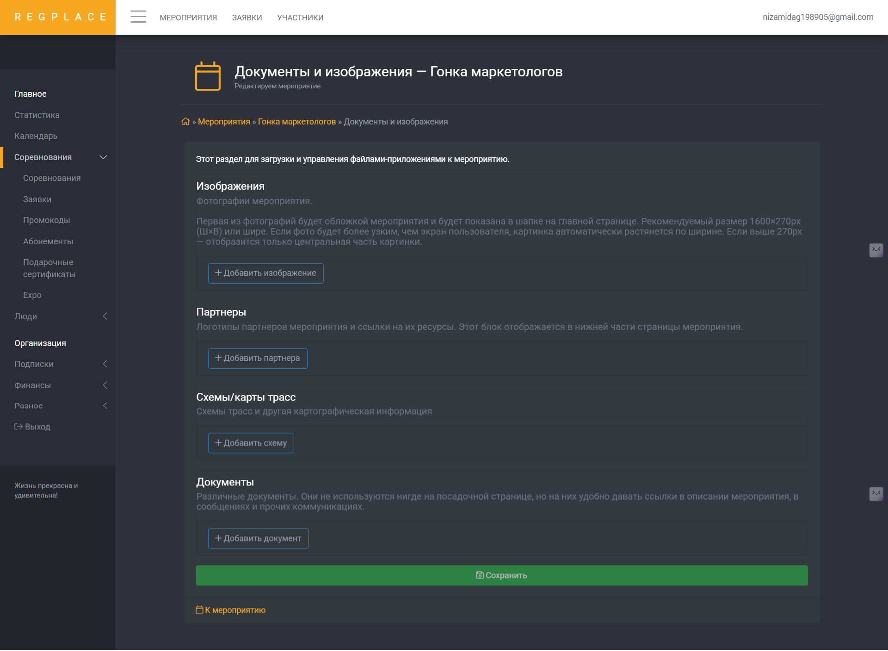Click Добавить схему button
The width and height of the screenshot is (888, 651).
[x=251, y=443]
